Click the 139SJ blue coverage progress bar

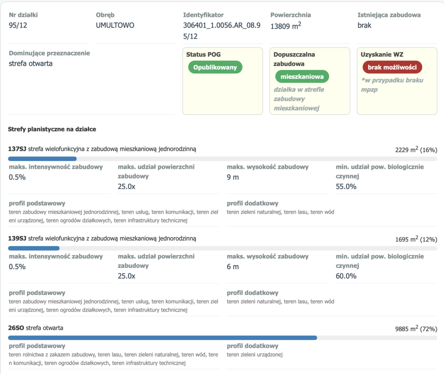34,248
